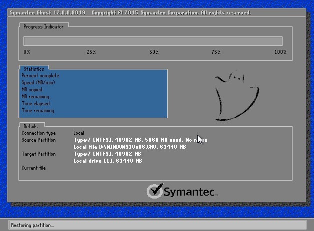Select the MB copied statistic row
The height and width of the screenshot is (231, 314).
(x=33, y=90)
